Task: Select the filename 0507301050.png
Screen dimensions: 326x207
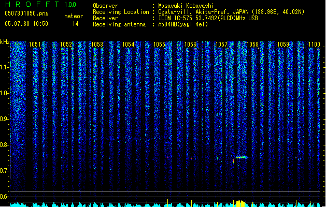Action: click(x=26, y=13)
